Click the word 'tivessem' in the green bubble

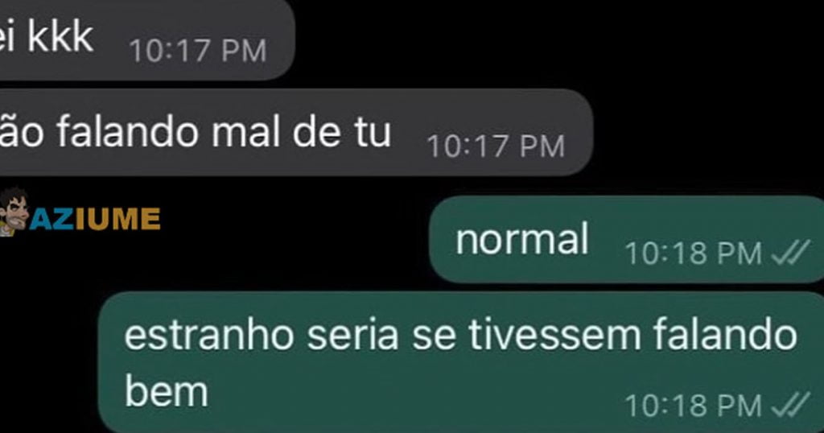pyautogui.click(x=554, y=336)
